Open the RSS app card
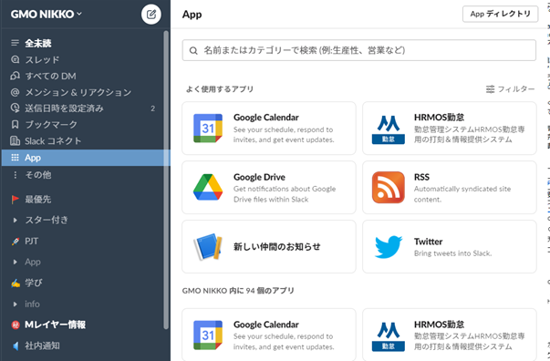The width and height of the screenshot is (550, 361). tap(450, 188)
